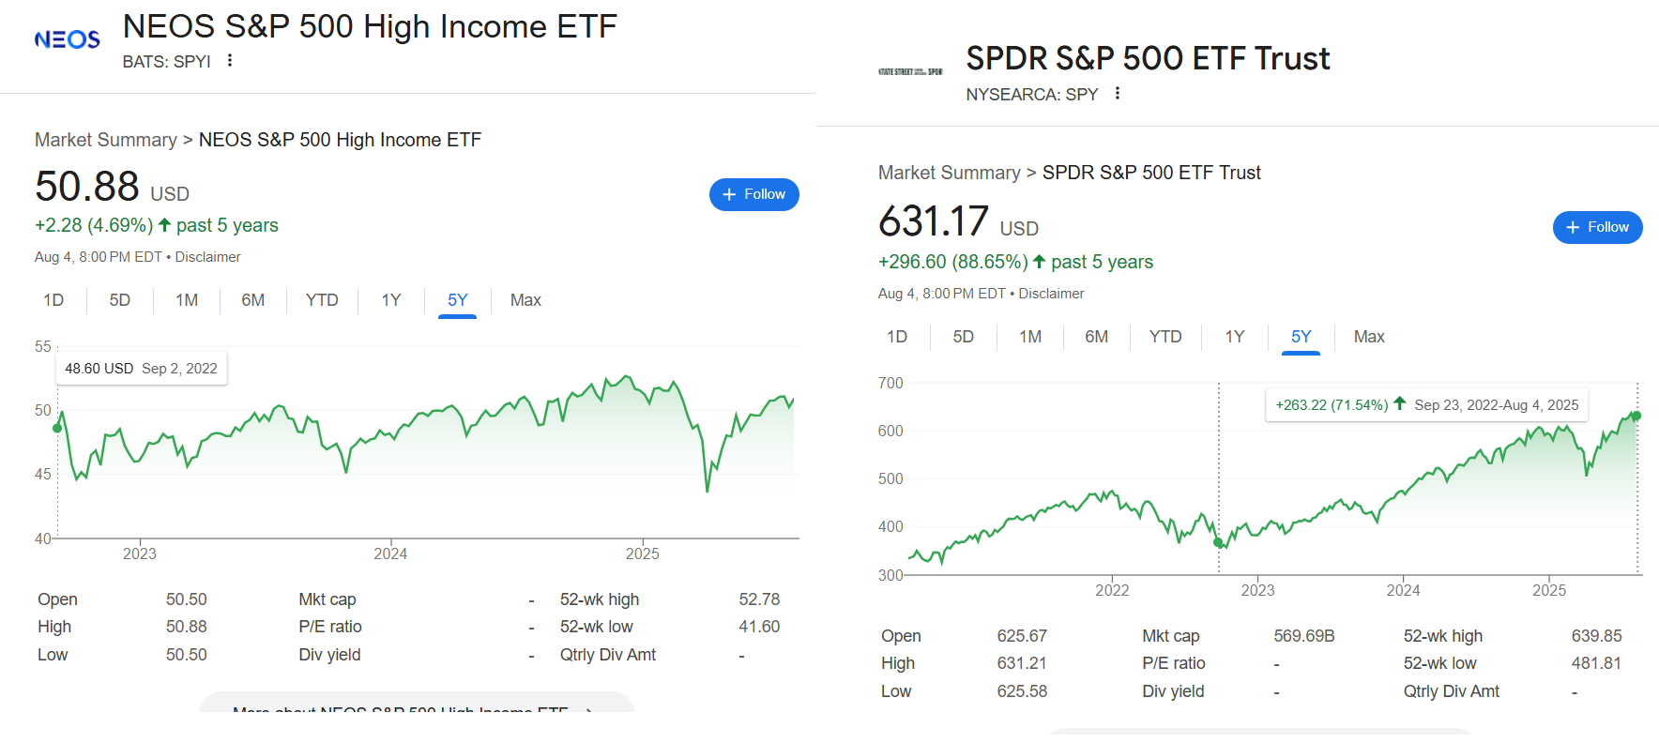The height and width of the screenshot is (743, 1659).
Task: Switch SPY chart to 1M range
Action: pyautogui.click(x=1030, y=337)
